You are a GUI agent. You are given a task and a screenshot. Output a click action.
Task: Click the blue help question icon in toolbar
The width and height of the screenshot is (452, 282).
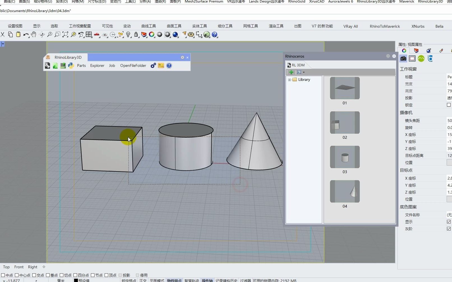tap(215, 34)
